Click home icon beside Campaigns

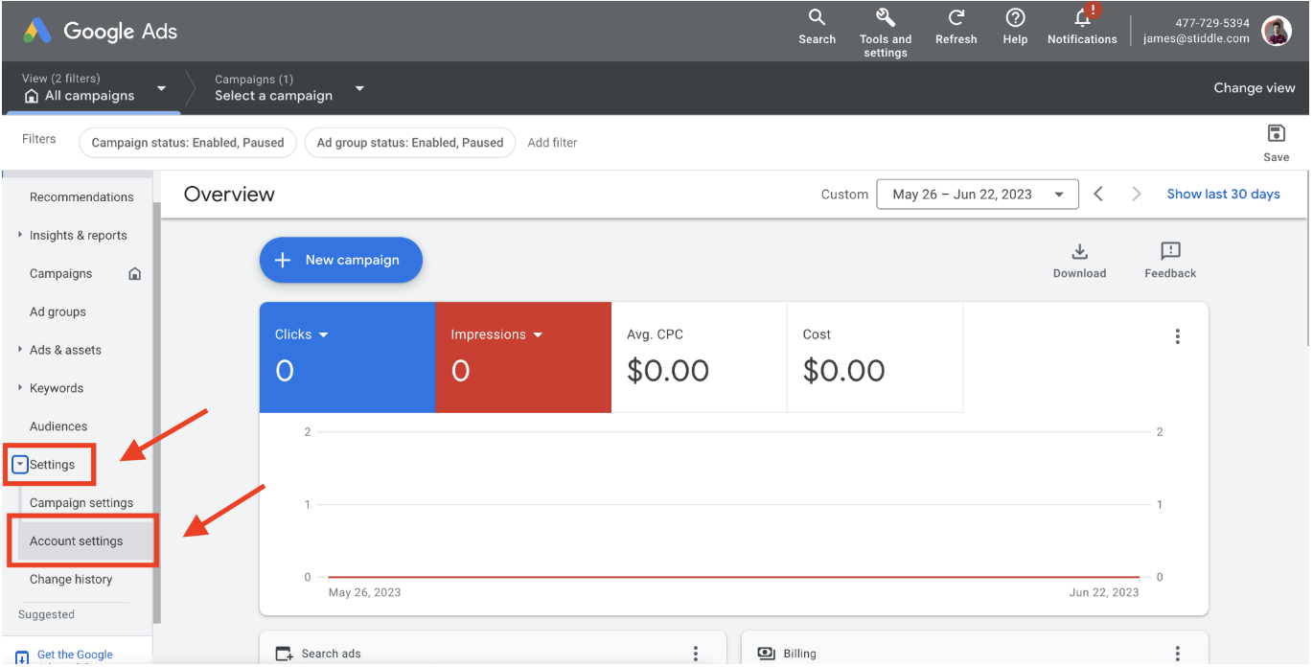(x=134, y=274)
